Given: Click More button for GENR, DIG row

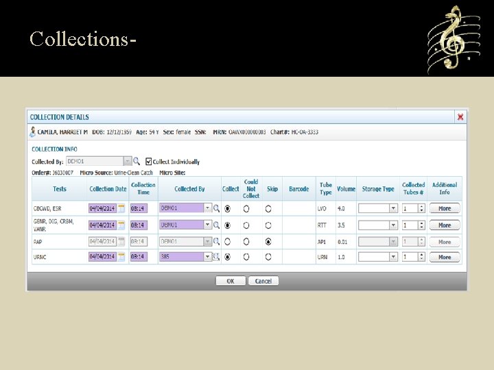Looking at the screenshot, I should click(445, 225).
